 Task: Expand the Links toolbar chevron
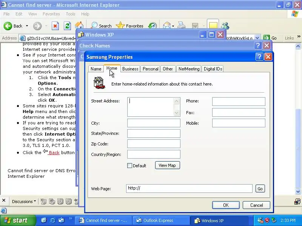coord(299,37)
